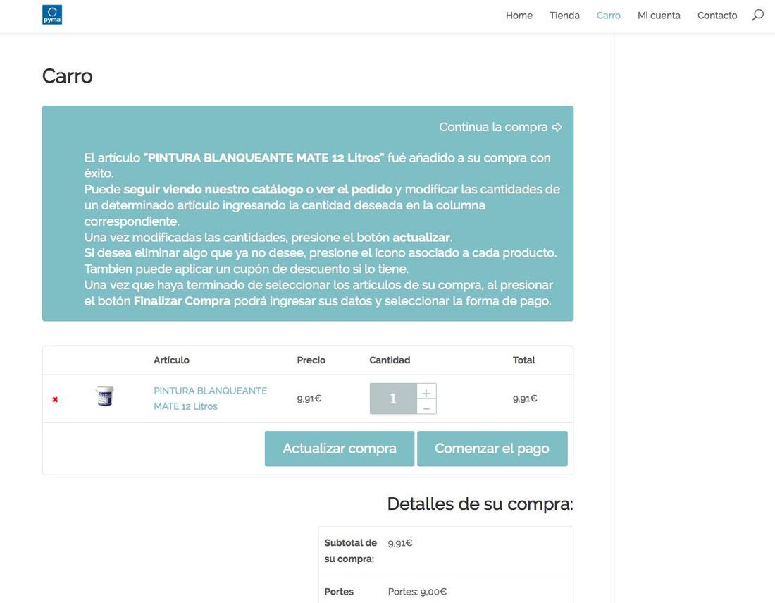Click the Subtotal de su compra label
This screenshot has width=775, height=603.
350,551
